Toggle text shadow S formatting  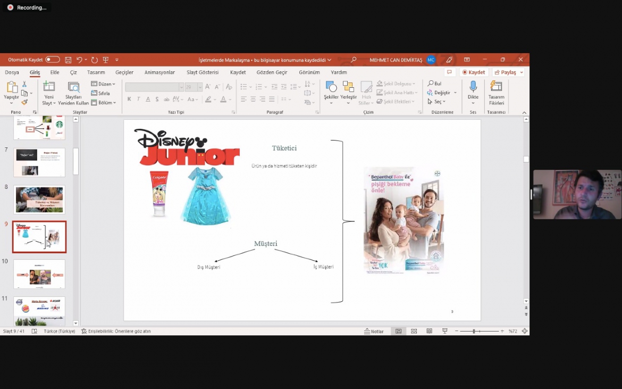(x=157, y=99)
